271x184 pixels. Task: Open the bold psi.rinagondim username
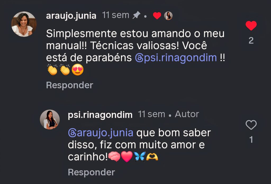[100, 115]
